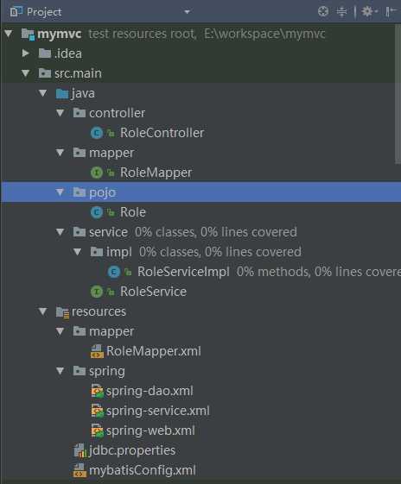Screen dimensions: 401x484
Task: Collapse the controller package
Action: (60, 113)
